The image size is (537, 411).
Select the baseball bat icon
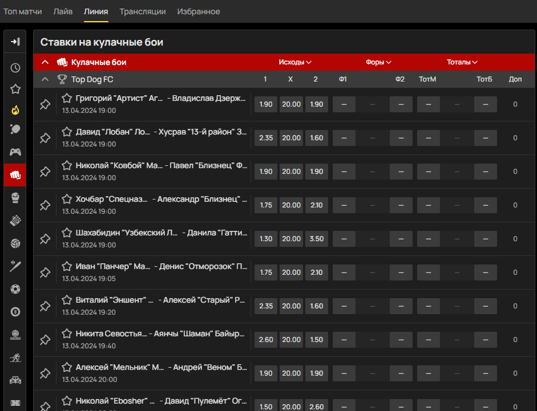[x=15, y=266]
